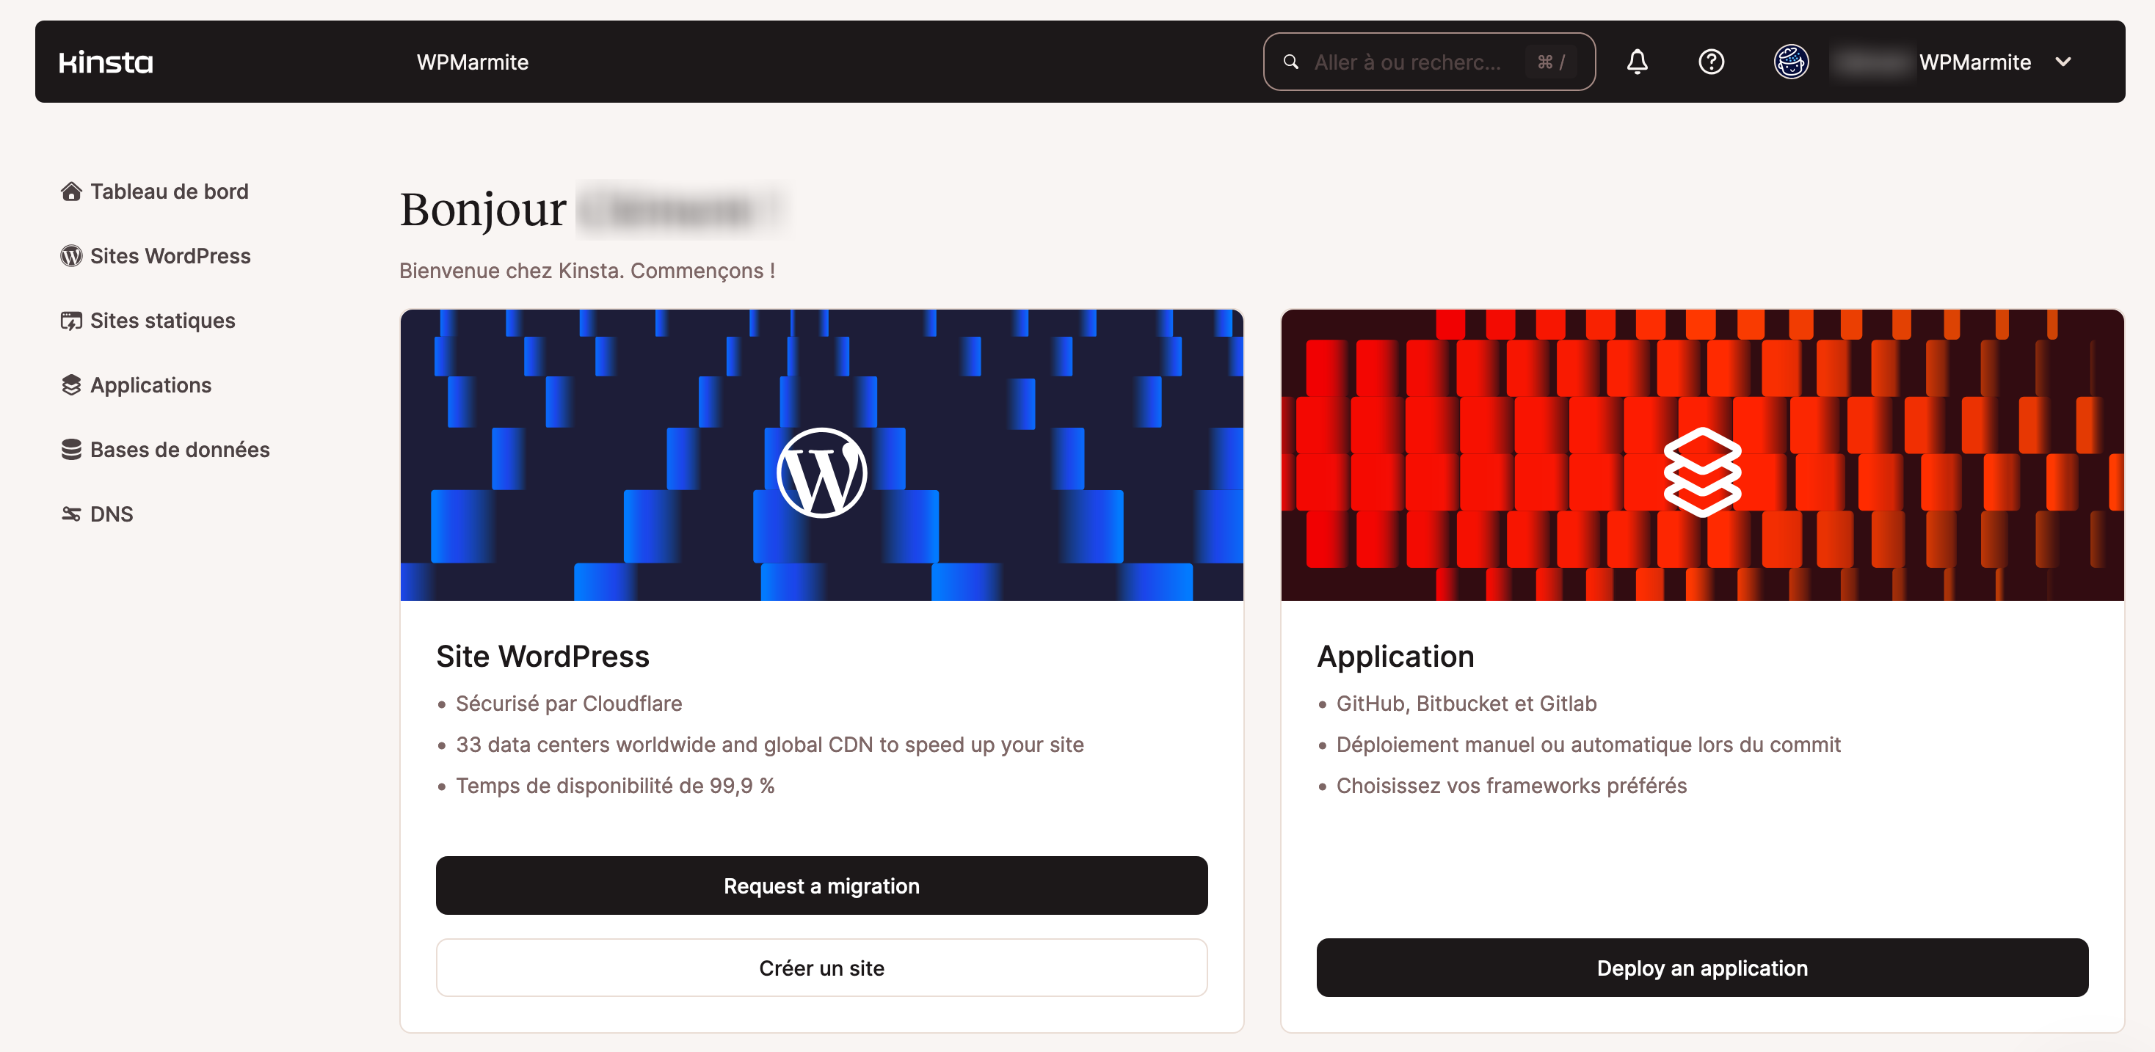Click the DNS sidebar icon
Screen dimensions: 2155x1052
click(71, 514)
